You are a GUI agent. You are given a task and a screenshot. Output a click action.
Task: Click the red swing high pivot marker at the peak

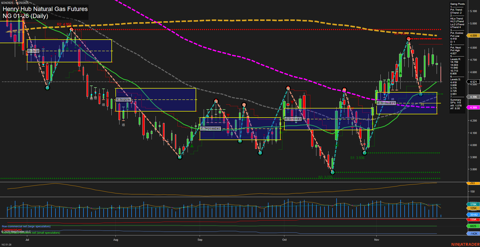[408, 38]
